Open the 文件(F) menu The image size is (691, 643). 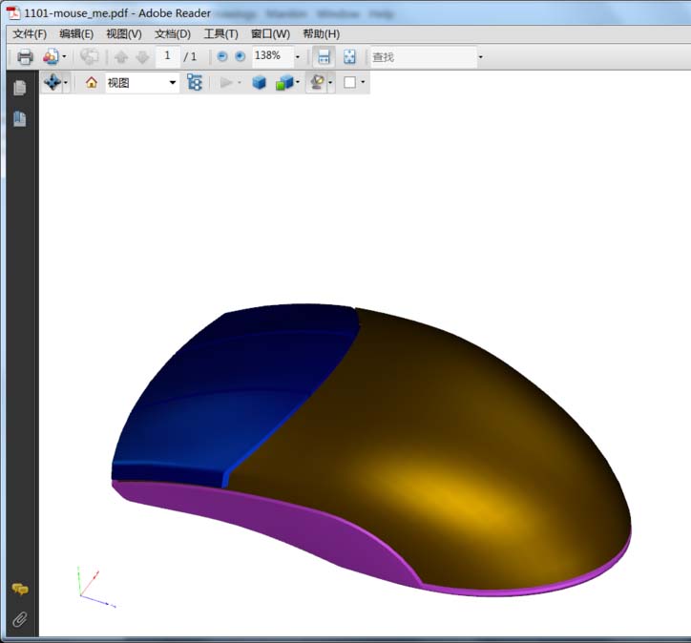[30, 33]
